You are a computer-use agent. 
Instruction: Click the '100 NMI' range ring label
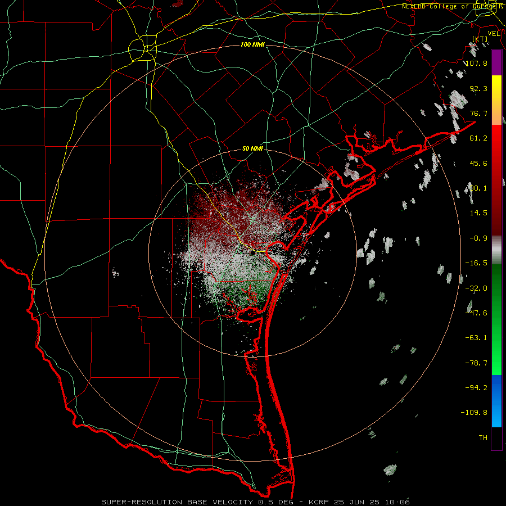point(252,44)
